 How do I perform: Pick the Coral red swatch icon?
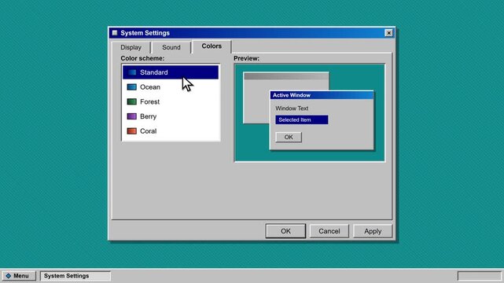[x=132, y=131]
